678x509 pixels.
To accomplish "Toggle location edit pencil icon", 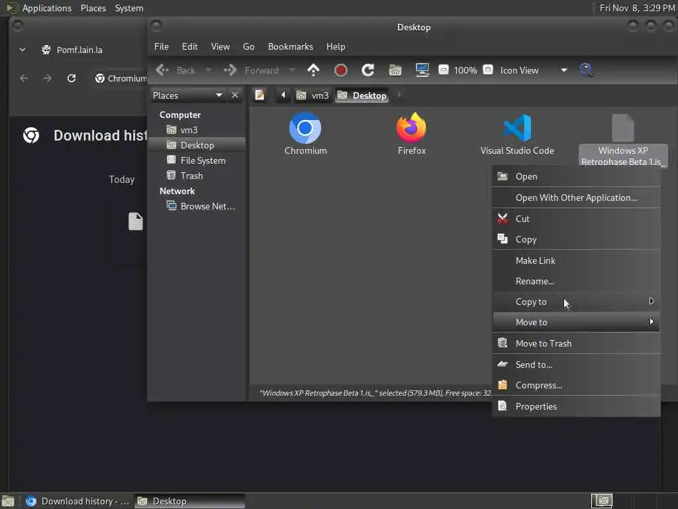I will point(260,95).
